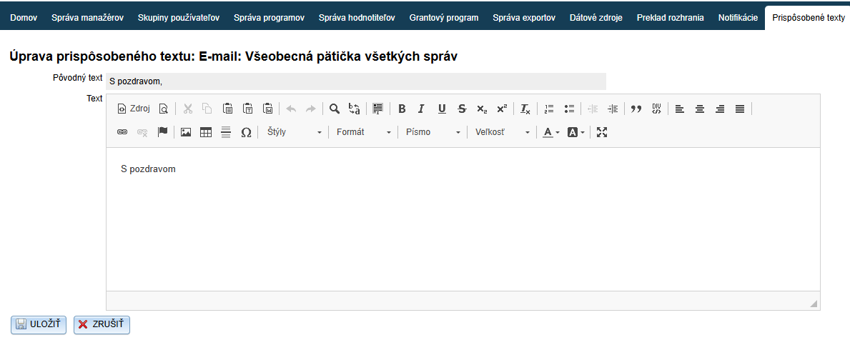Image resolution: width=850 pixels, height=340 pixels.
Task: Click the Decrease Indent icon
Action: click(x=593, y=109)
